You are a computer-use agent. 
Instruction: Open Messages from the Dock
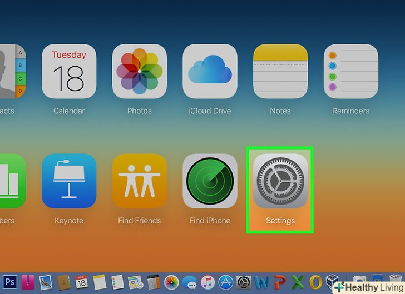point(190,283)
